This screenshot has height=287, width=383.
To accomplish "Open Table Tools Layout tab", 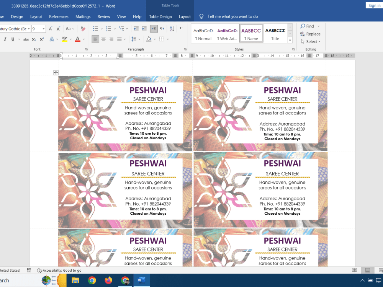I will click(x=185, y=16).
